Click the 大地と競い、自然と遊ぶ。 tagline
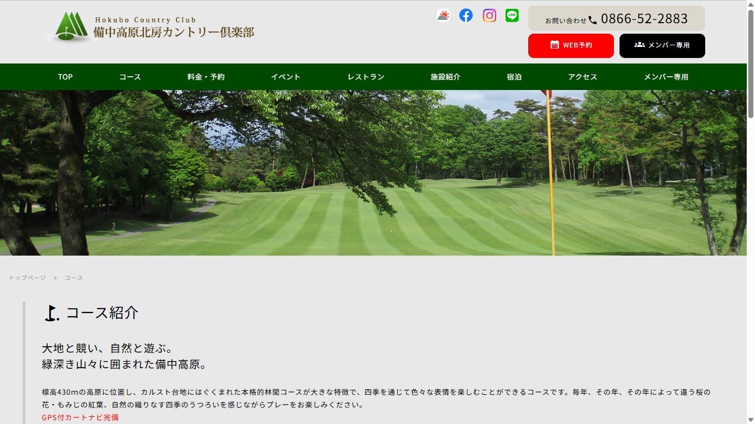The image size is (755, 424). pyautogui.click(x=108, y=348)
